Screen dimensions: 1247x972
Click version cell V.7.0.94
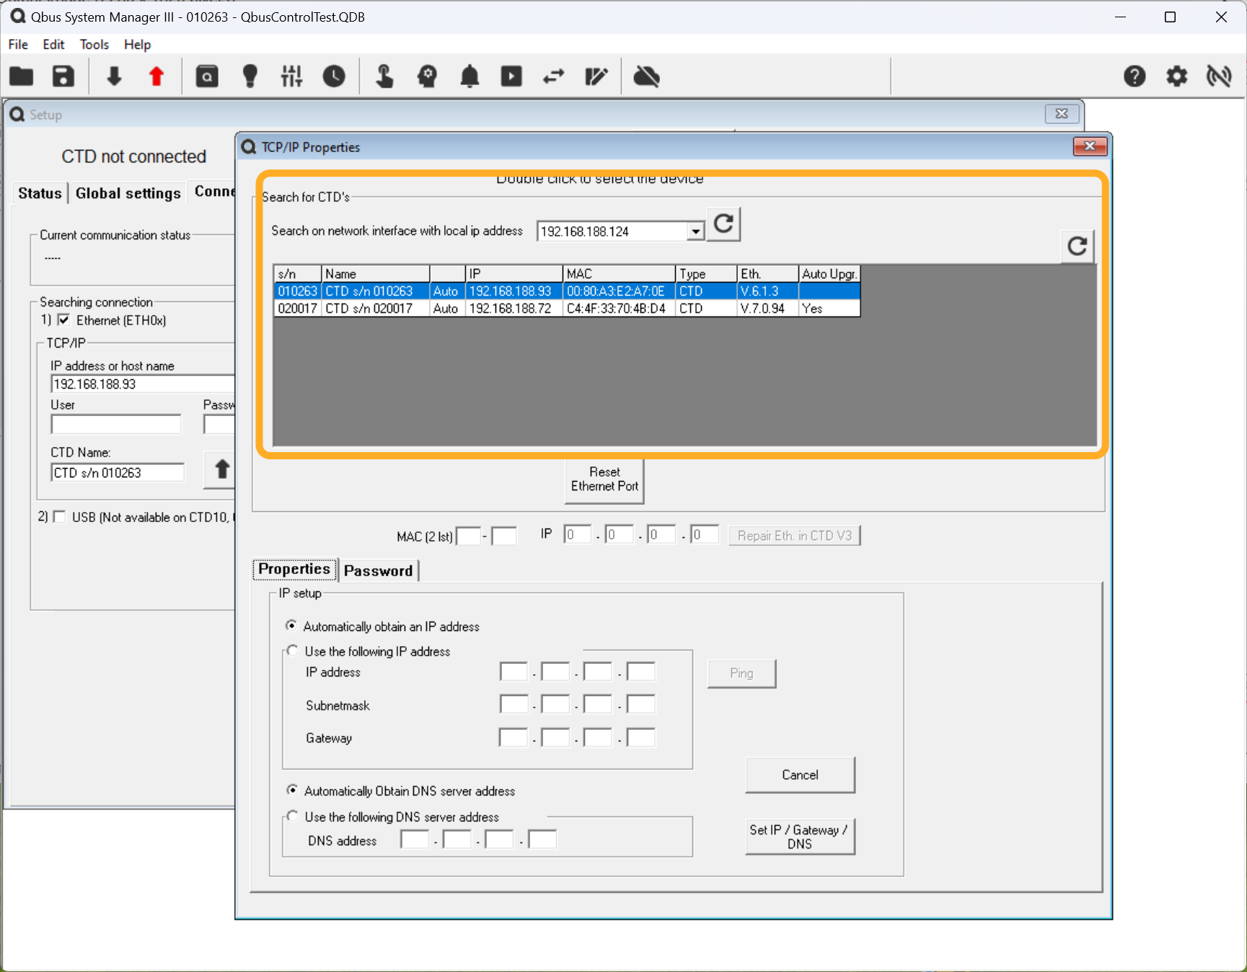click(x=767, y=309)
